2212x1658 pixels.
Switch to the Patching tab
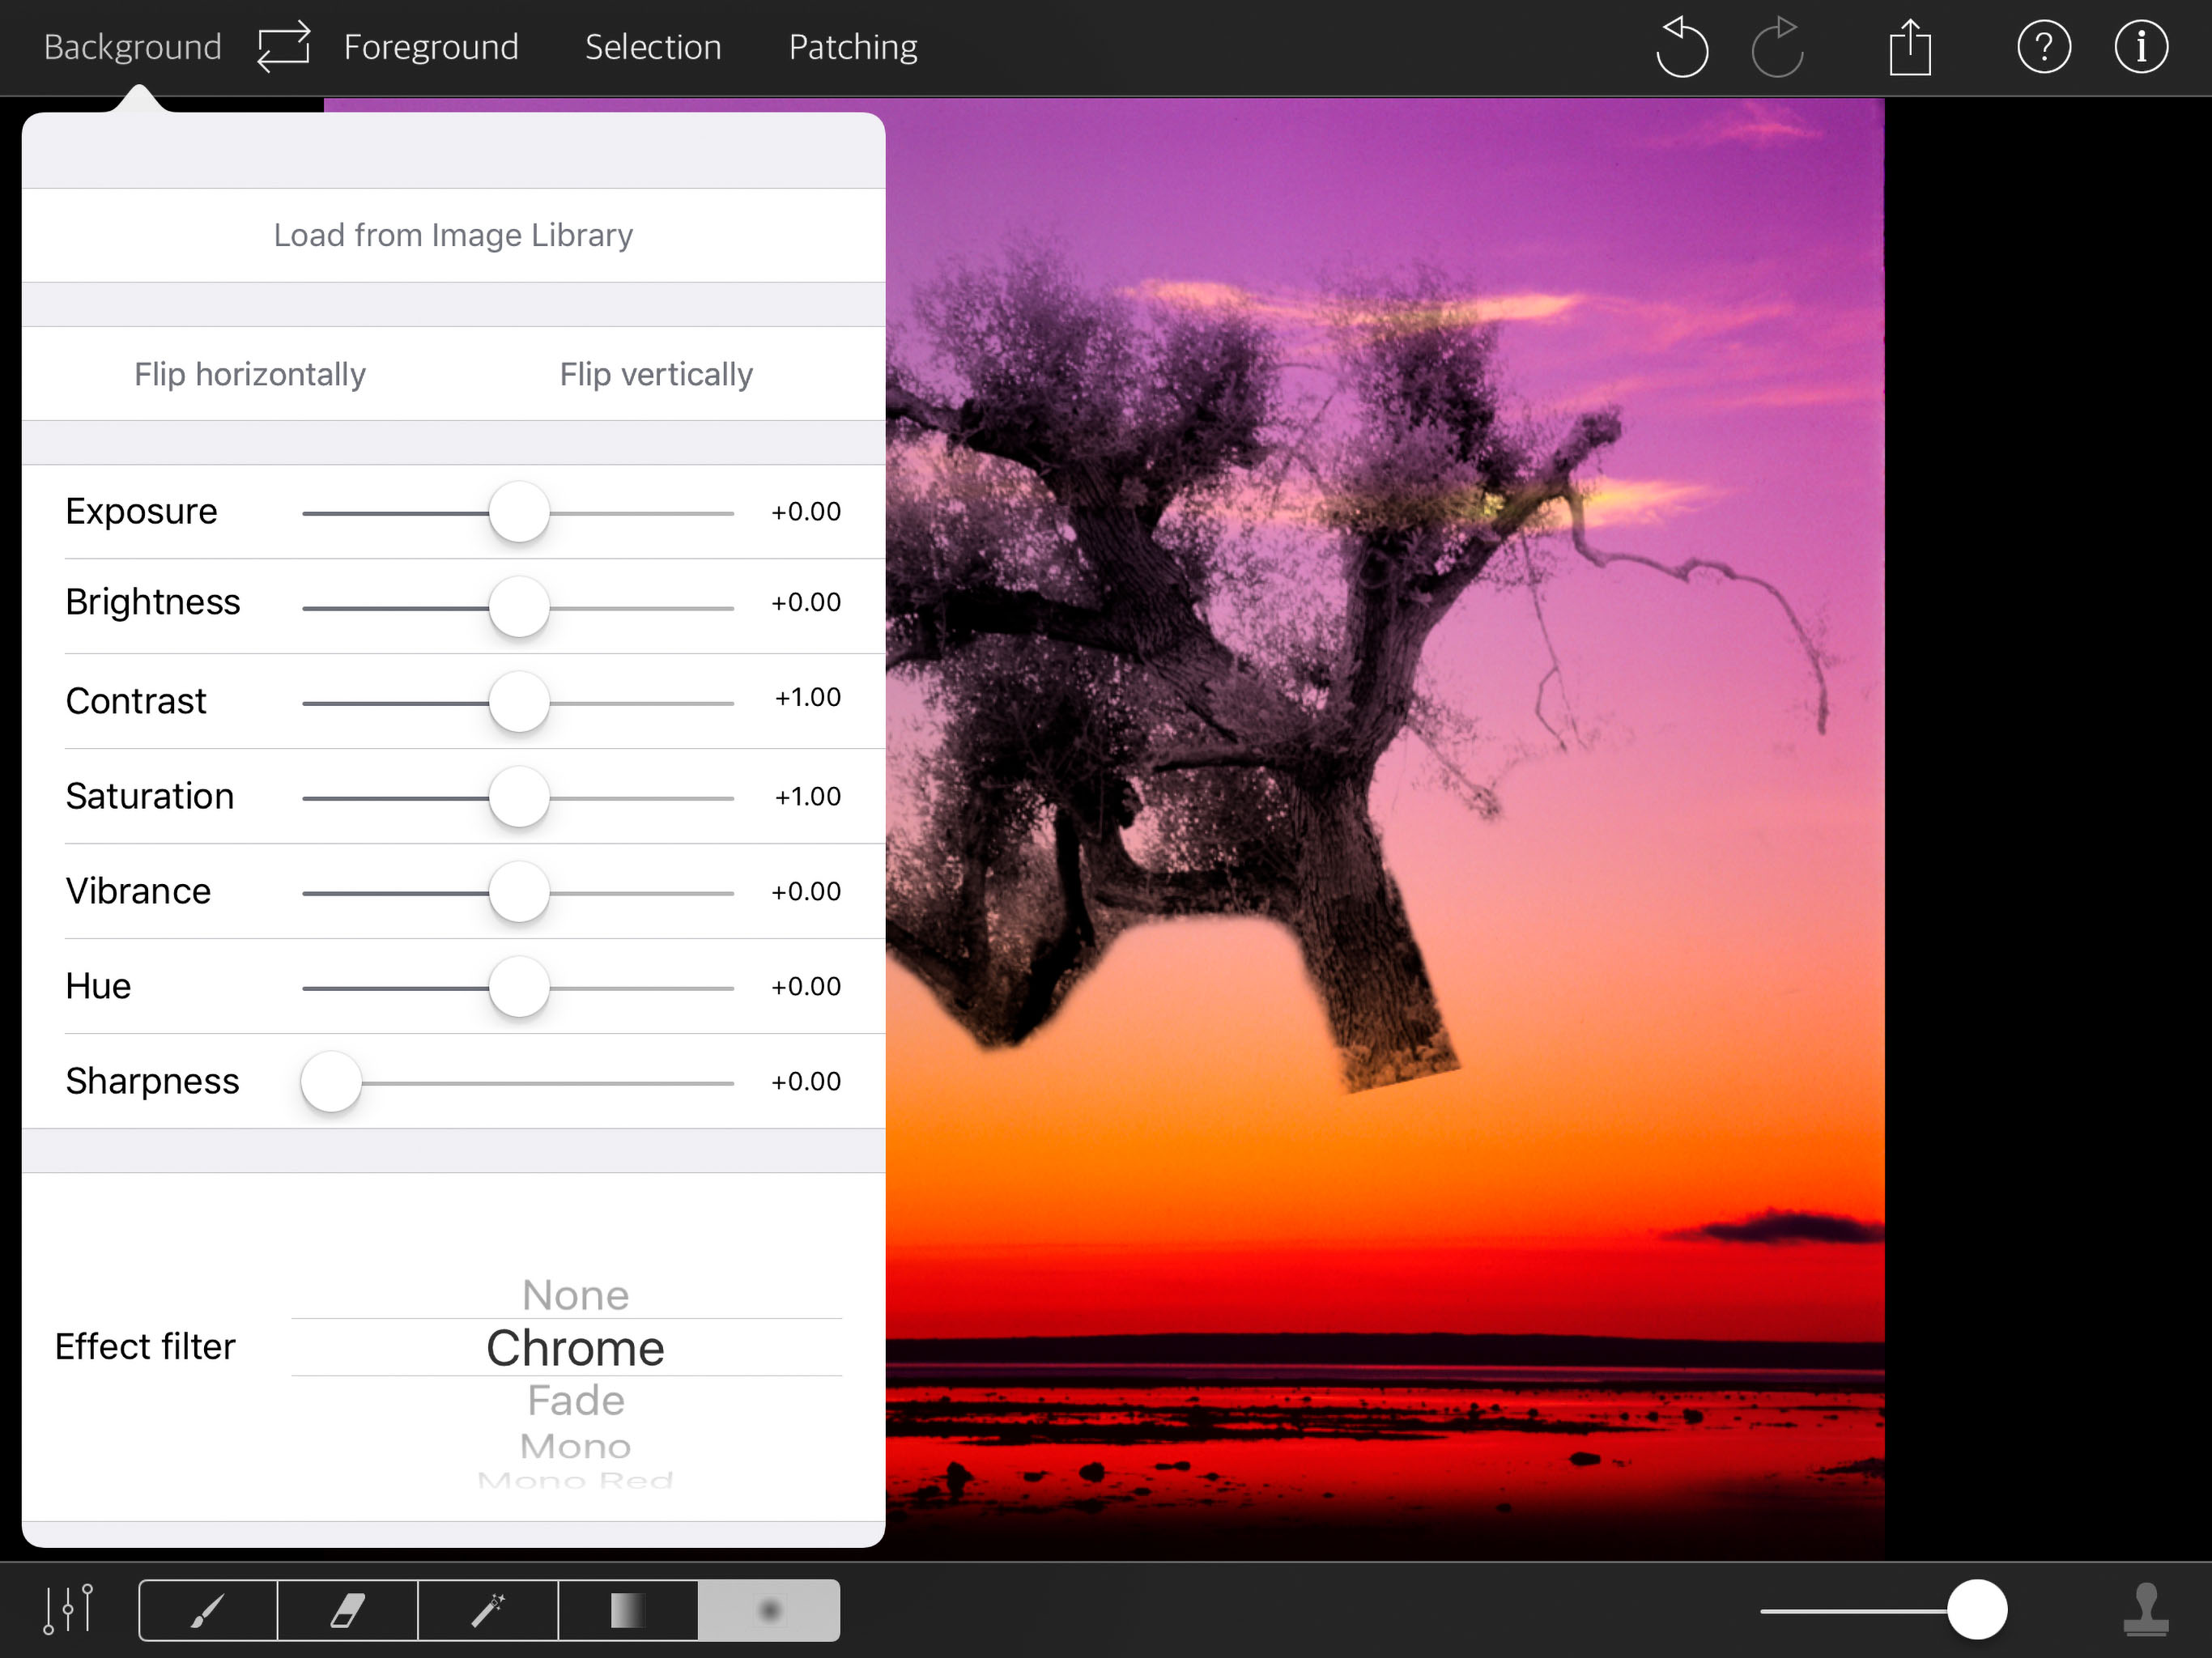pos(853,47)
